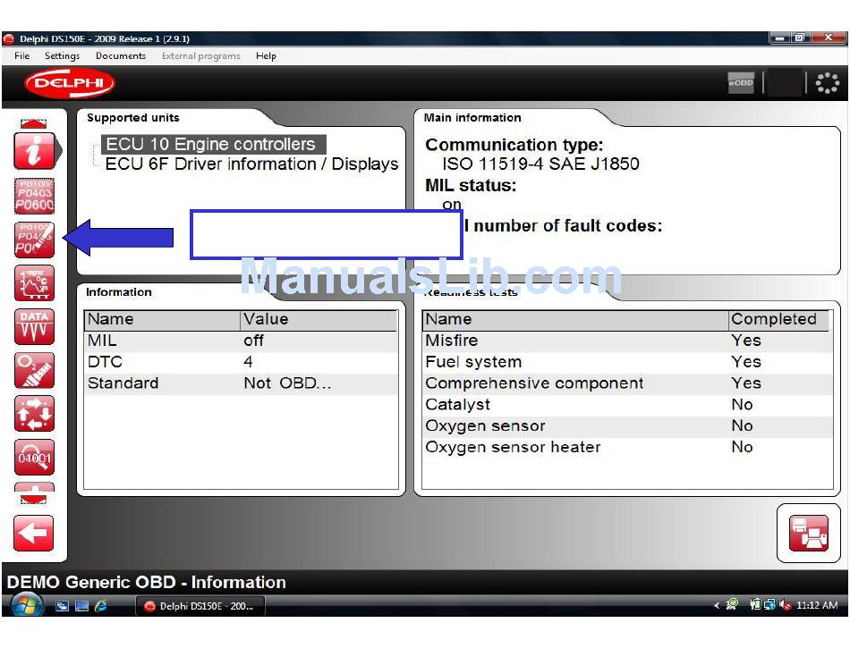
Task: Click the erase fault codes icon
Action: click(x=34, y=240)
